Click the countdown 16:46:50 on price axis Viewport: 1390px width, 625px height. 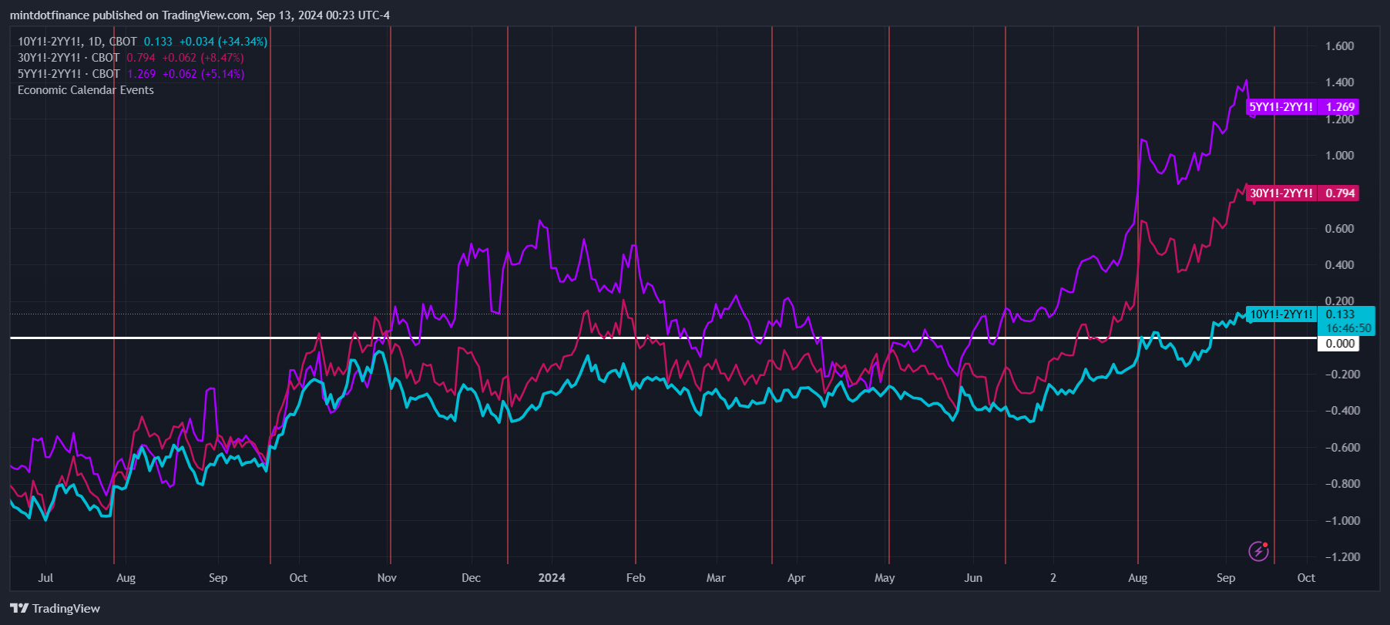(x=1348, y=328)
